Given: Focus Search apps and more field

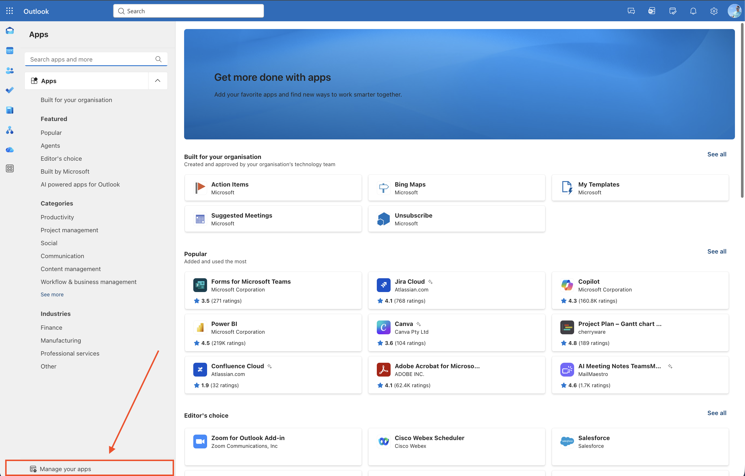Looking at the screenshot, I should coord(96,59).
